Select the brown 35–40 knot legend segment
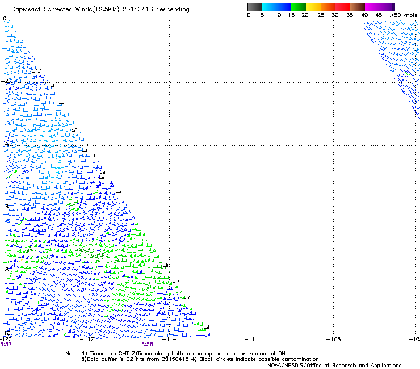The height and width of the screenshot is (369, 420). [358, 7]
